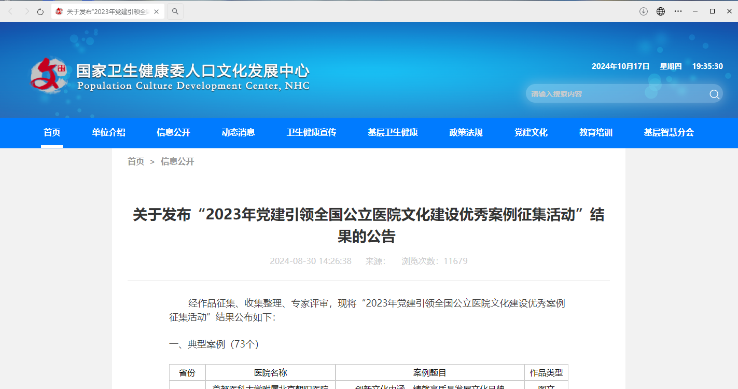Click the Population Culture Development Center logo
Screen dimensions: 738x389
(x=49, y=76)
